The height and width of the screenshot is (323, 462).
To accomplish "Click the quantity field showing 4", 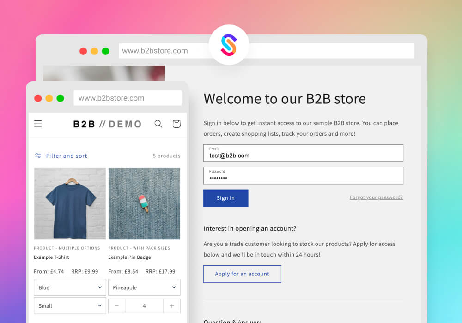I will click(144, 306).
